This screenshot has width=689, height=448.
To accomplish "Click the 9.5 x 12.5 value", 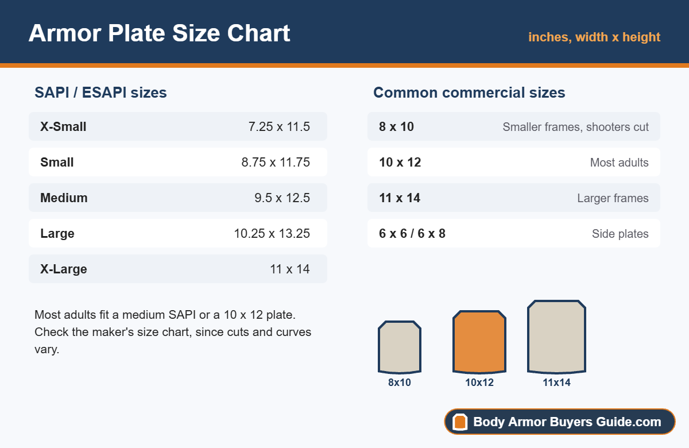I will click(x=282, y=198).
